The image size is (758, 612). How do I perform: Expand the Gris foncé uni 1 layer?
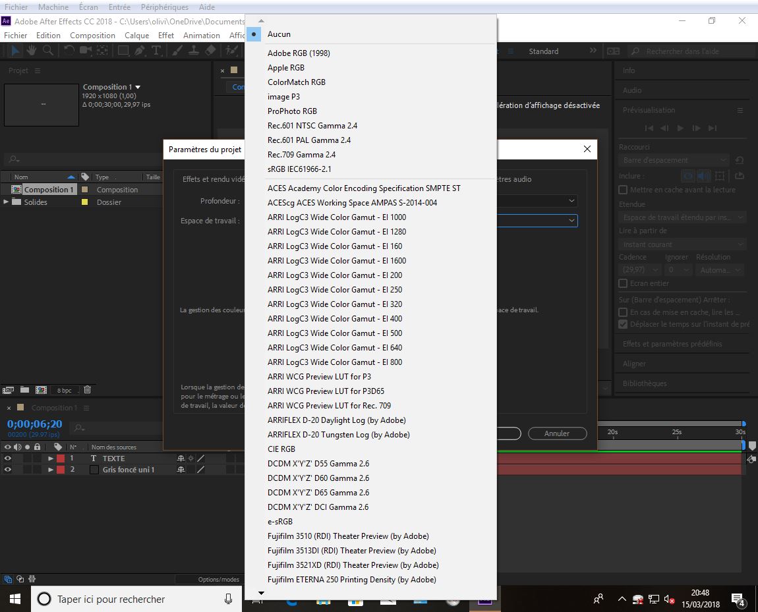point(51,470)
